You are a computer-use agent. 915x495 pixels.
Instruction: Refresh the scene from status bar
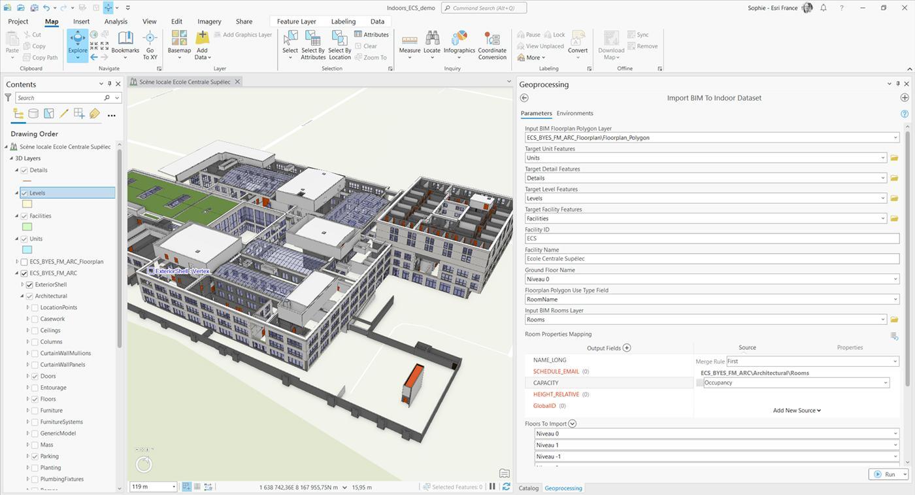506,487
